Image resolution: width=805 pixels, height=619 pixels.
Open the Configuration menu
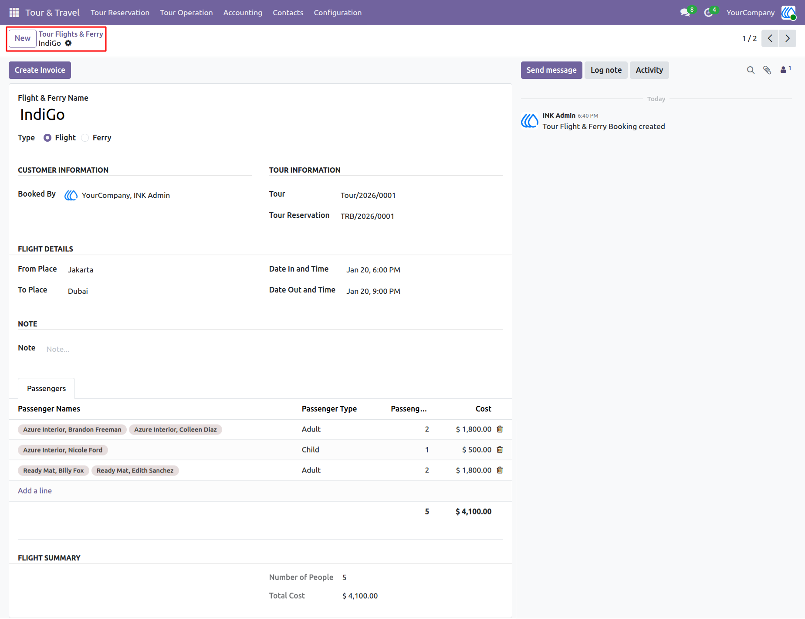tap(338, 13)
